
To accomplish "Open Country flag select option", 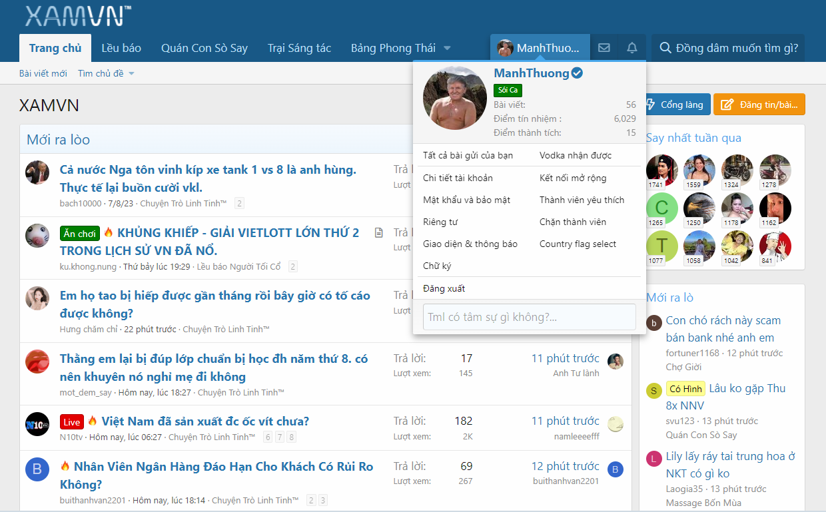I will (x=578, y=244).
